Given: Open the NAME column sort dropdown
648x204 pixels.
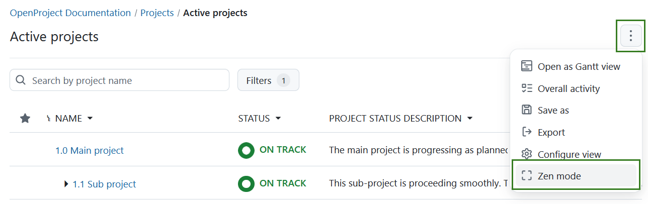Looking at the screenshot, I should [90, 119].
